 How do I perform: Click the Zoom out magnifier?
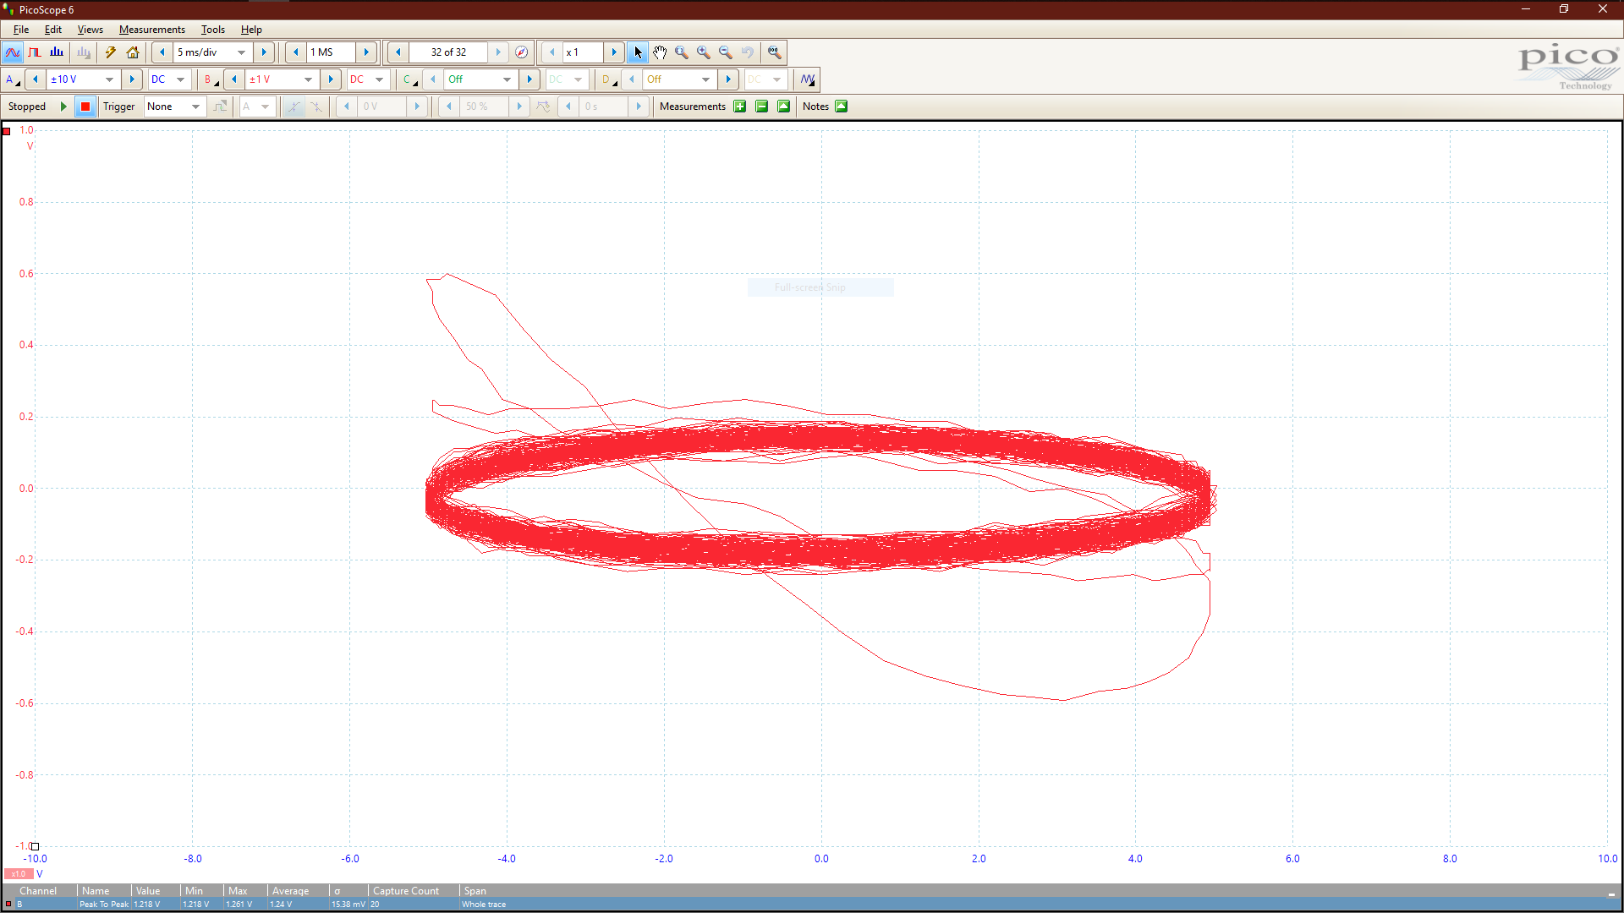(726, 52)
